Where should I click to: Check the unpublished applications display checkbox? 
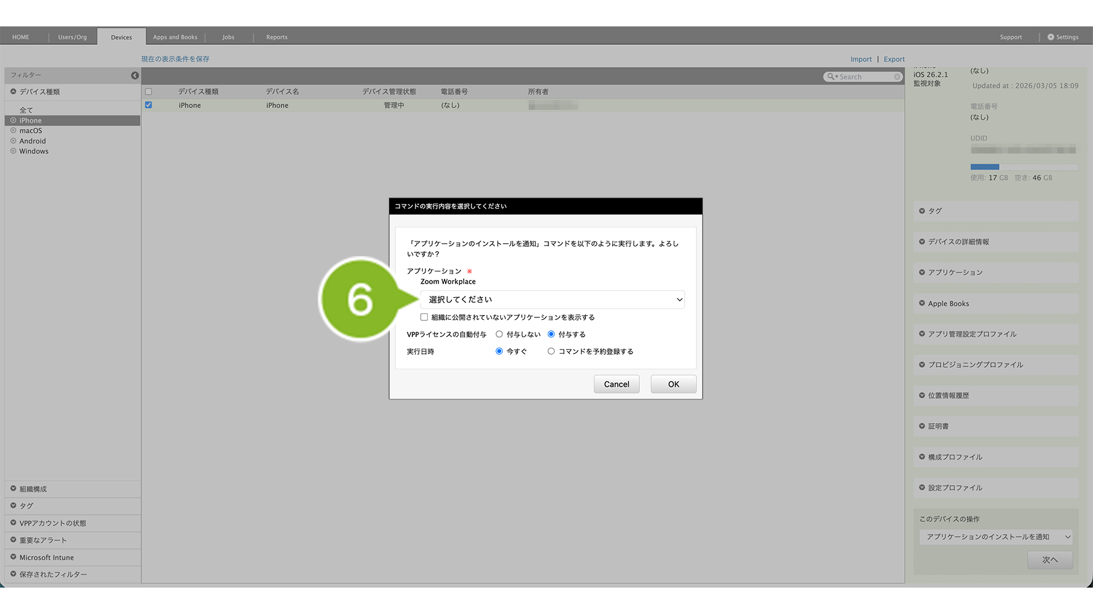click(424, 317)
